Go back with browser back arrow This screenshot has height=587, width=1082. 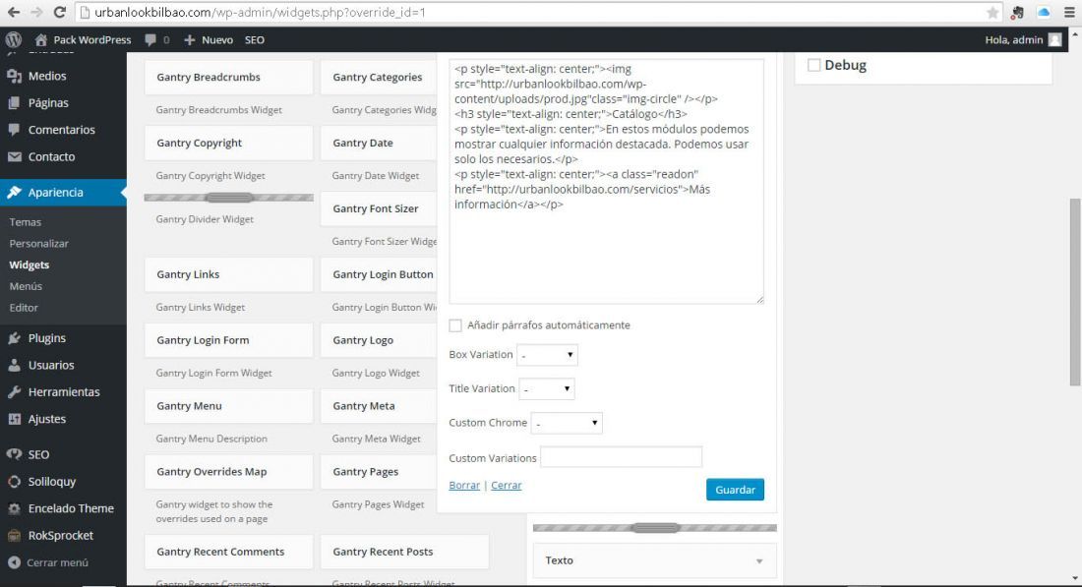tap(13, 13)
